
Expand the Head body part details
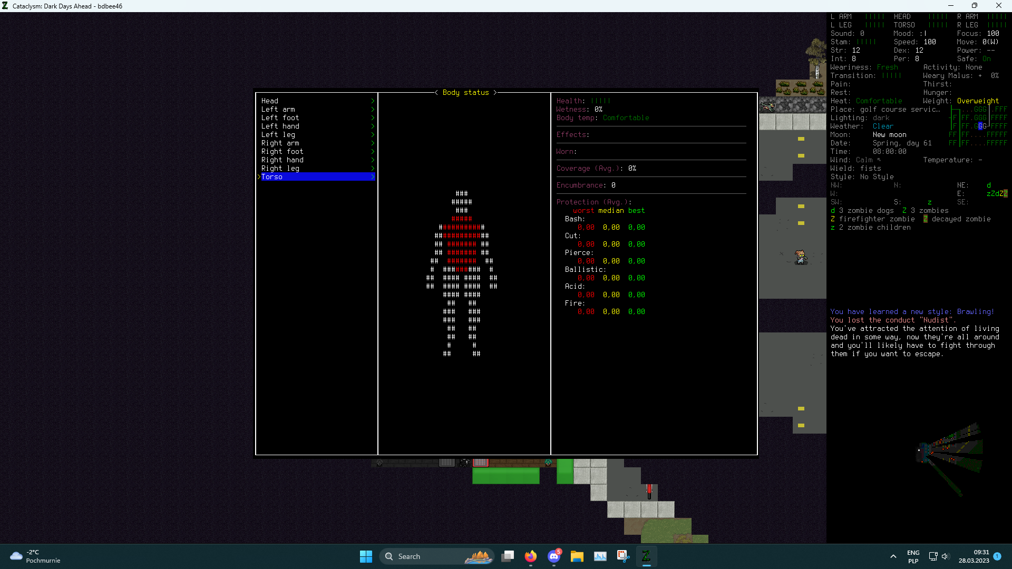tap(373, 101)
